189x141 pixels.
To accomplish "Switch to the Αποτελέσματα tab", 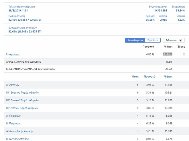I will 135,40.
